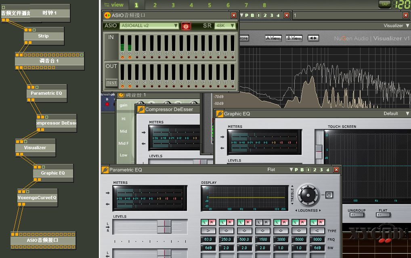Switch to rack tab 8
Screen dimensions: 411x258
pos(264,5)
